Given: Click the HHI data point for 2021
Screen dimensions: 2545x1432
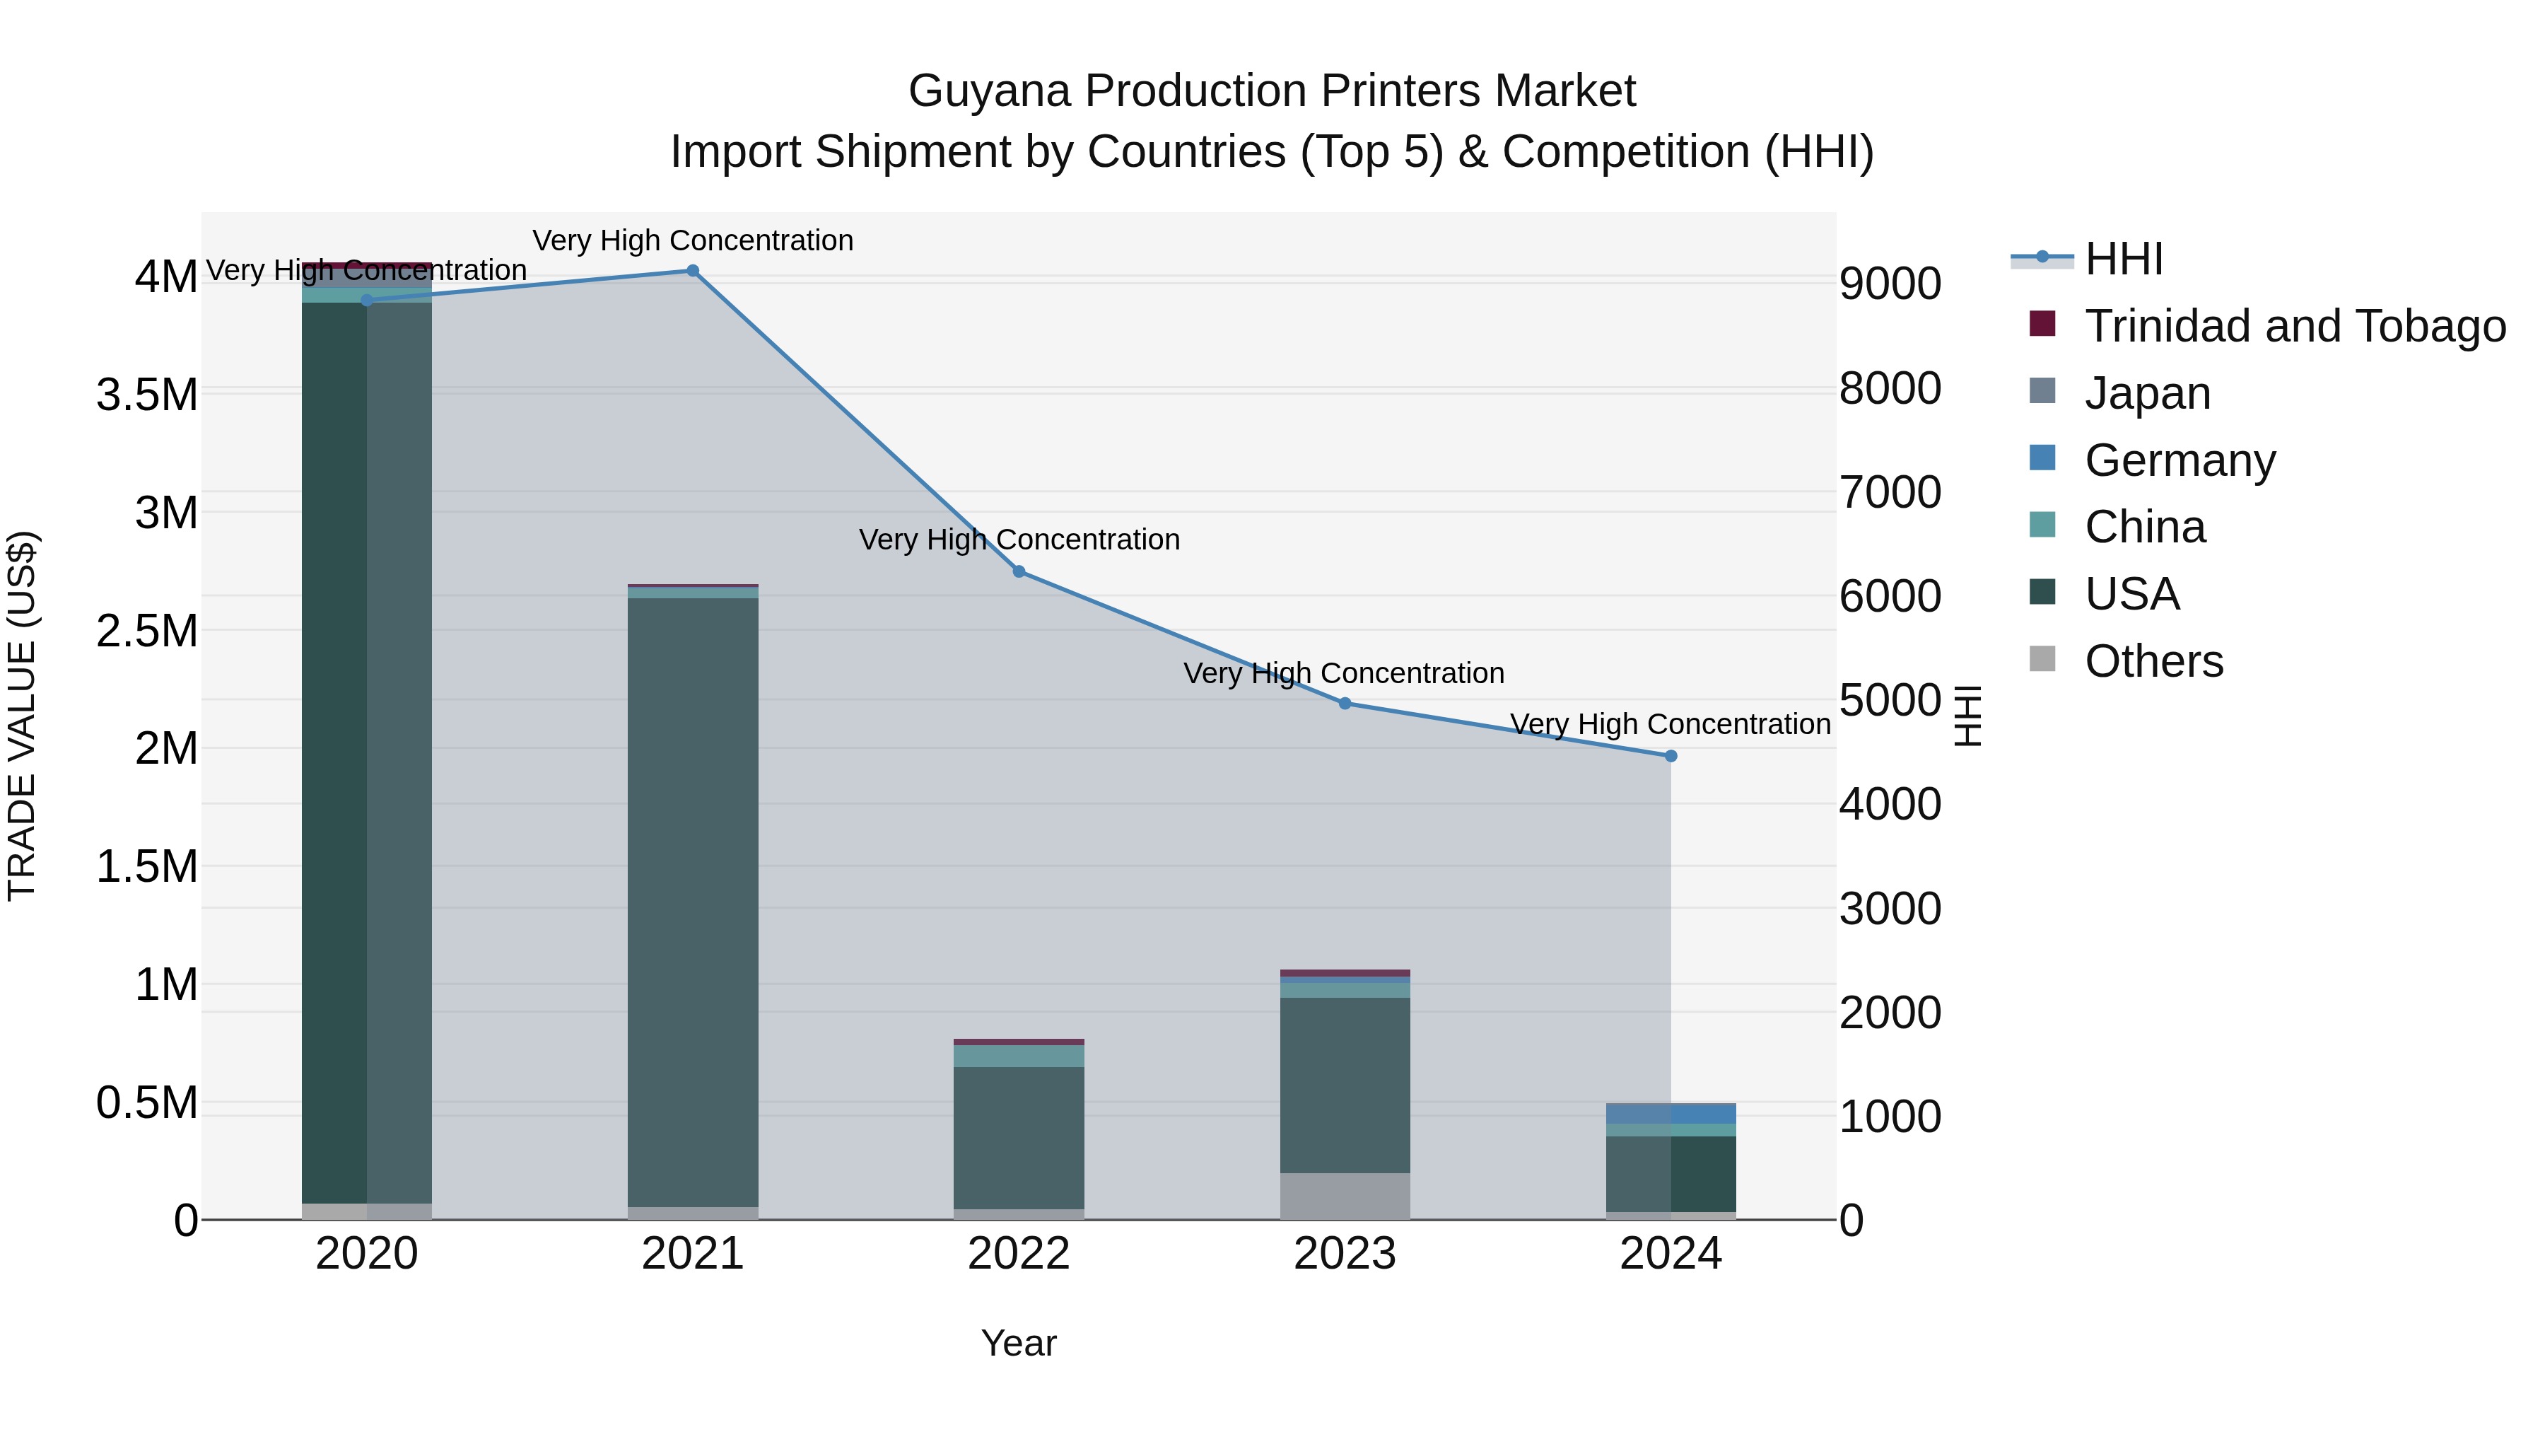Looking at the screenshot, I should point(693,271).
